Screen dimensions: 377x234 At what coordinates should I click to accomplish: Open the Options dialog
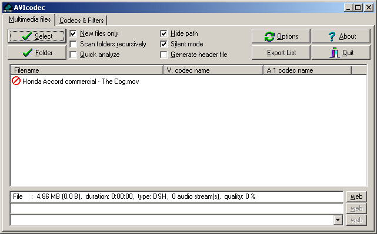pyautogui.click(x=281, y=36)
